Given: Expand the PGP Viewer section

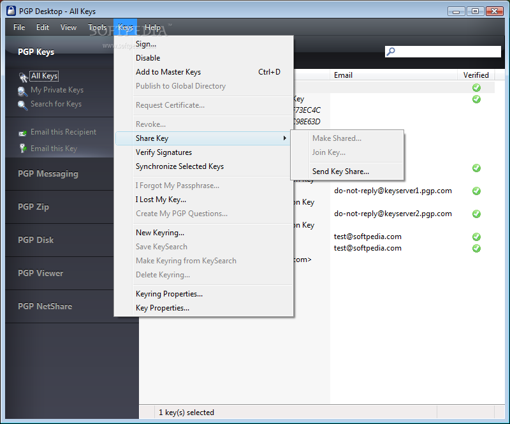Looking at the screenshot, I should point(59,274).
